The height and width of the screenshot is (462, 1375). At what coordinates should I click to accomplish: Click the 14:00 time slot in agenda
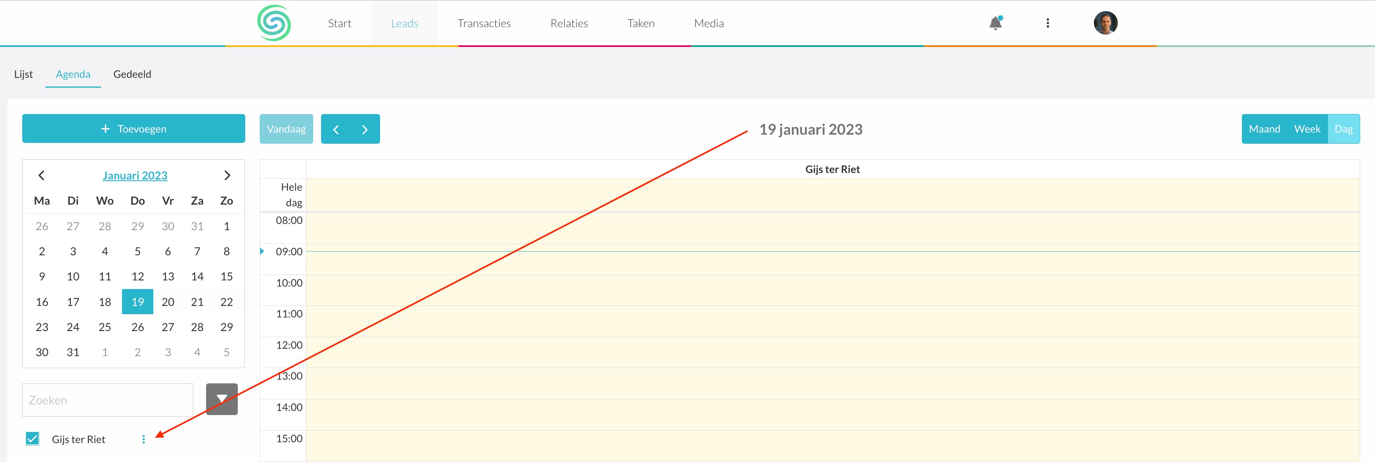click(x=833, y=415)
